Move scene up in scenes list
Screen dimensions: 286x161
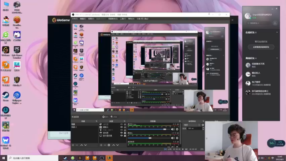click(x=82, y=145)
